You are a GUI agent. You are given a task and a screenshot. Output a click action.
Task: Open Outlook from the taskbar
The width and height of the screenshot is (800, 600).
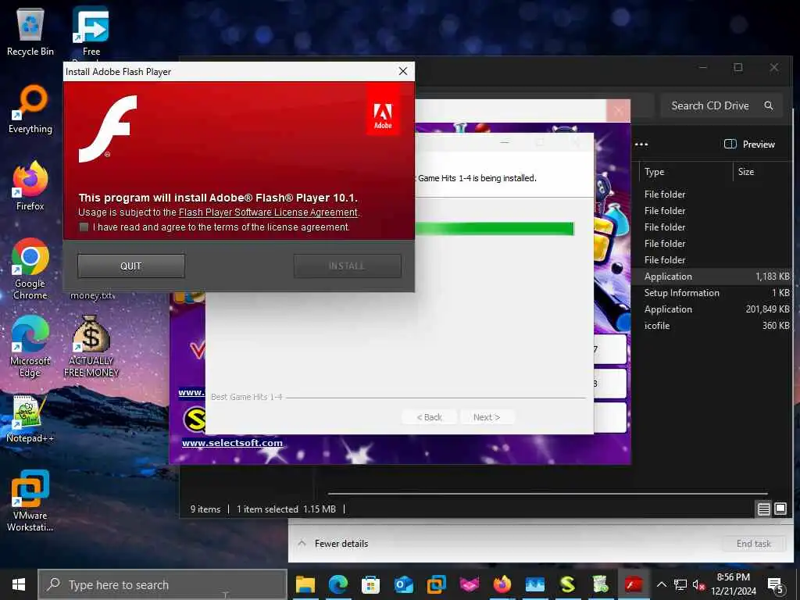pos(403,584)
